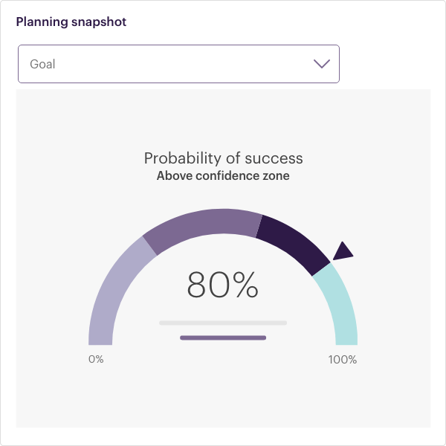446x446 pixels.
Task: Click the 100% gauge label
Action: pos(343,360)
